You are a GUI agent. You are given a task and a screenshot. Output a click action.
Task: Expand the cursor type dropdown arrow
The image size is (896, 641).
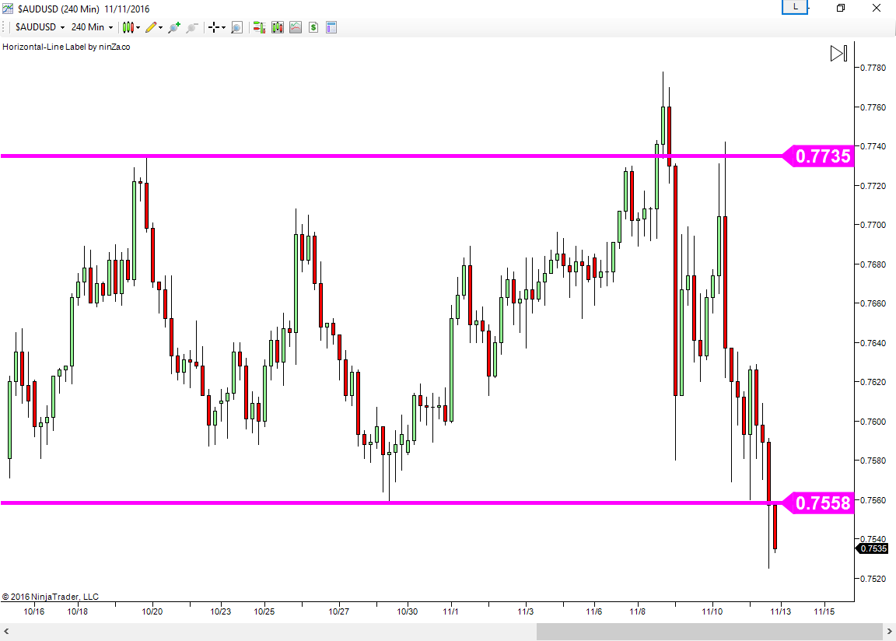pyautogui.click(x=223, y=27)
